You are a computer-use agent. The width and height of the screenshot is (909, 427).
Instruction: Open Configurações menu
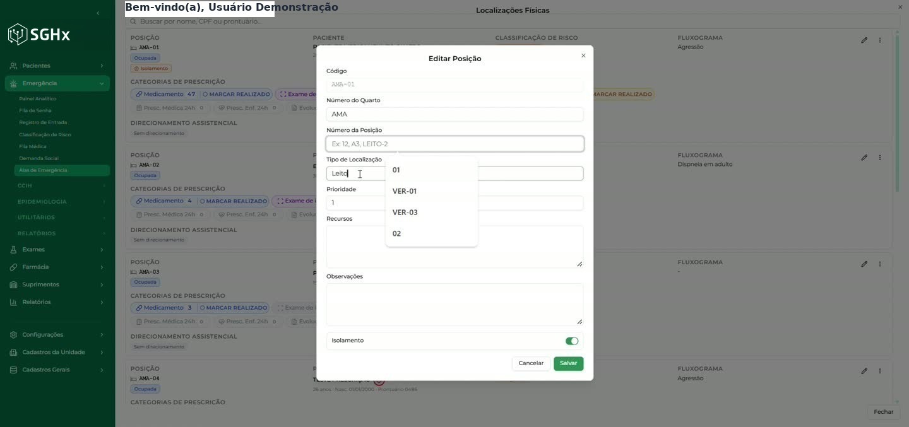(x=57, y=335)
